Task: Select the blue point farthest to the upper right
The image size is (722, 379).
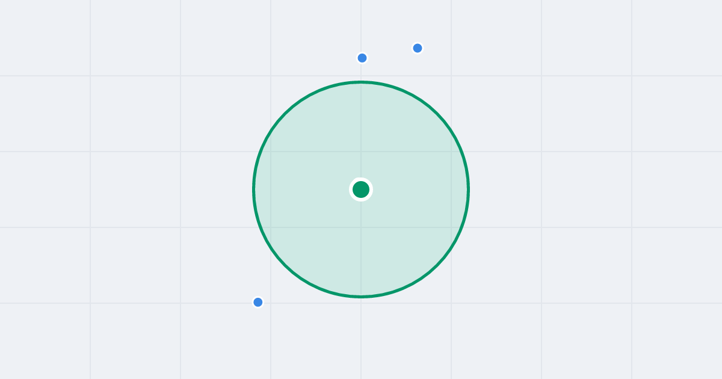Action: [x=418, y=48]
